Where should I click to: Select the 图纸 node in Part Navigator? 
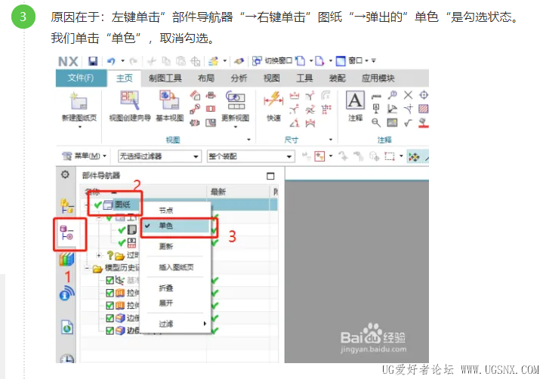(x=122, y=205)
